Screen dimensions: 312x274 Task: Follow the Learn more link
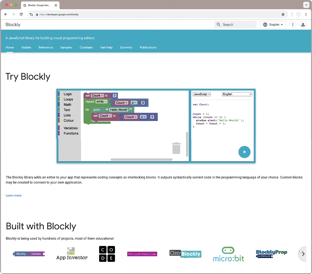(13, 195)
